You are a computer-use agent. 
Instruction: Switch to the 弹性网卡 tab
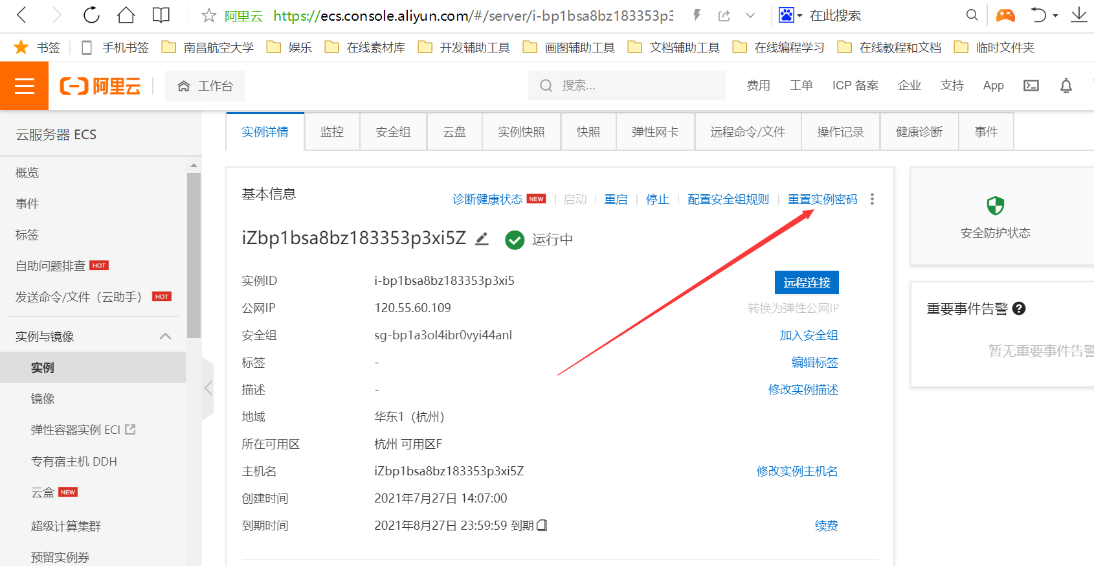[x=655, y=132]
